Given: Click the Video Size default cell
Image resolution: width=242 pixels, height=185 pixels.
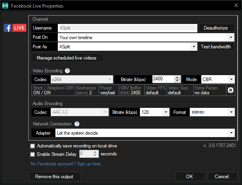Looking at the screenshot, I should [180, 90].
